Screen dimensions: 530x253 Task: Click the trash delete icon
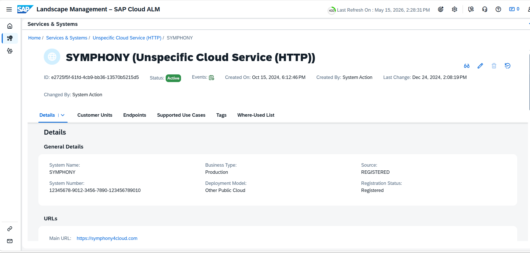494,66
